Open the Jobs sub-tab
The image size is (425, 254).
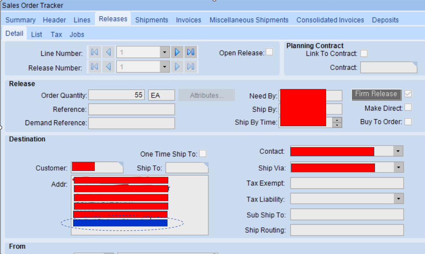77,35
